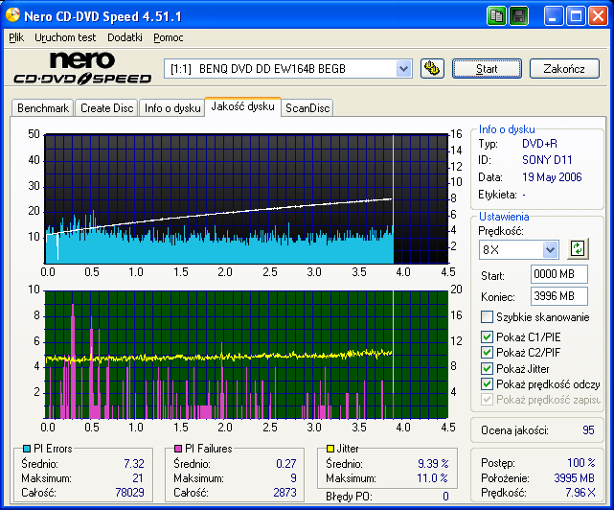Click the cyan PI Errors legend swatch
The height and width of the screenshot is (510, 614).
pos(27,449)
